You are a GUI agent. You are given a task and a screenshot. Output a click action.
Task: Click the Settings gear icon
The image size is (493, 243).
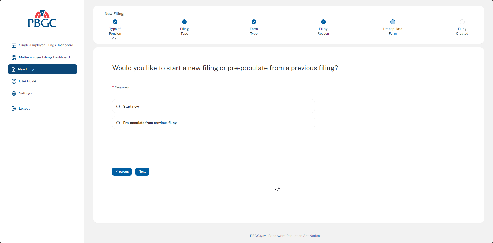click(14, 93)
